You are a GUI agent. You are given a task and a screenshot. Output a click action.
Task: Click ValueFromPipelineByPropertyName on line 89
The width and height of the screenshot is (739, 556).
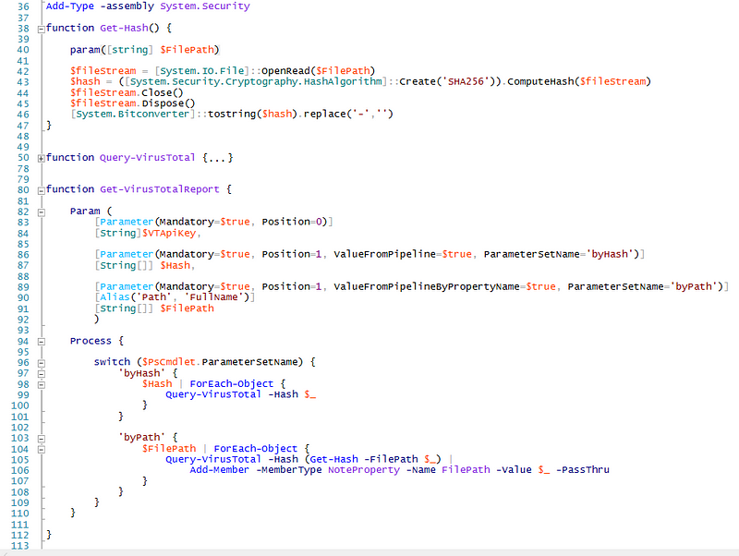click(x=426, y=286)
